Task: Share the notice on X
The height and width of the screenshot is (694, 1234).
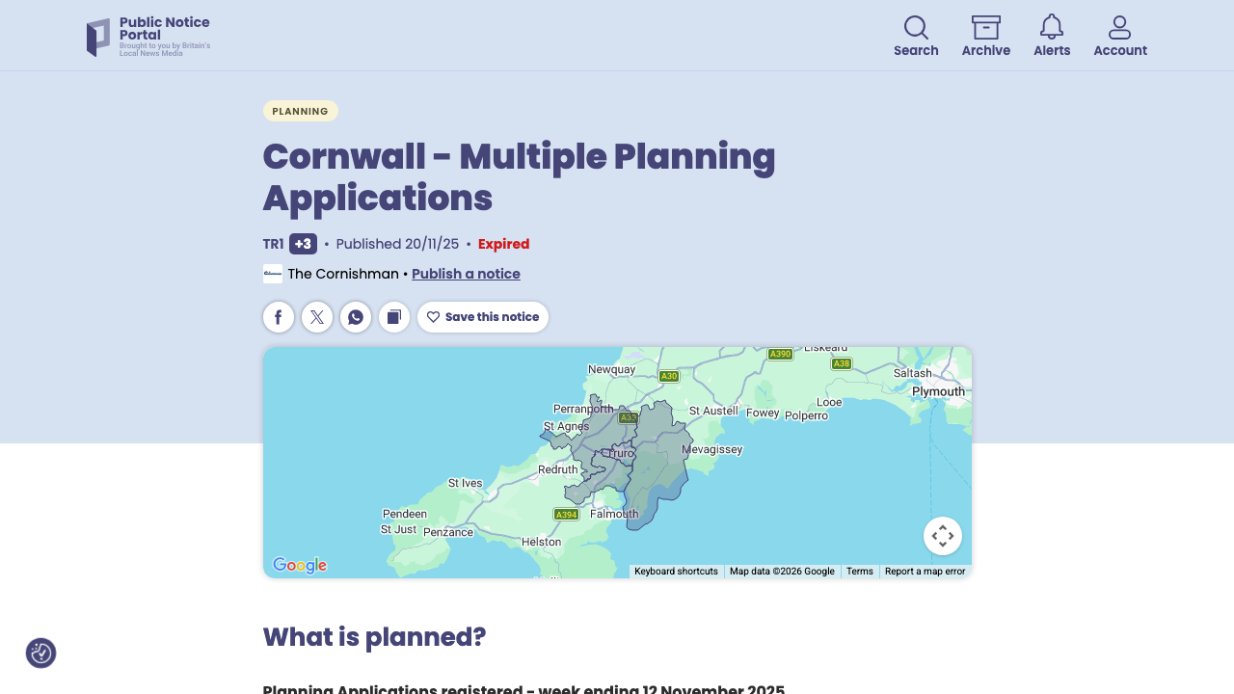Action: tap(317, 316)
